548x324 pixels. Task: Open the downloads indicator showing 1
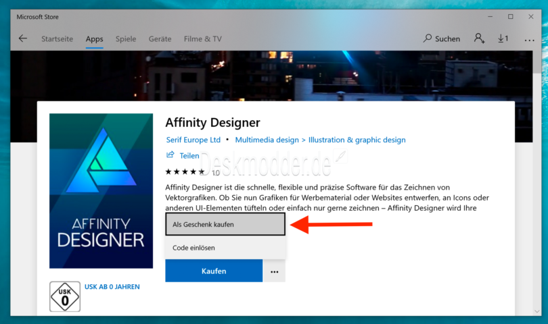503,38
